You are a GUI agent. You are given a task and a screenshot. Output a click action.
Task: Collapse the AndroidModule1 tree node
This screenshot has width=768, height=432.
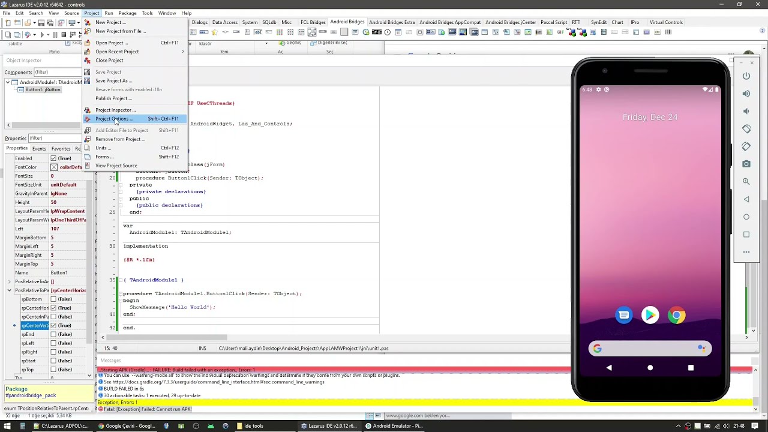coord(8,82)
